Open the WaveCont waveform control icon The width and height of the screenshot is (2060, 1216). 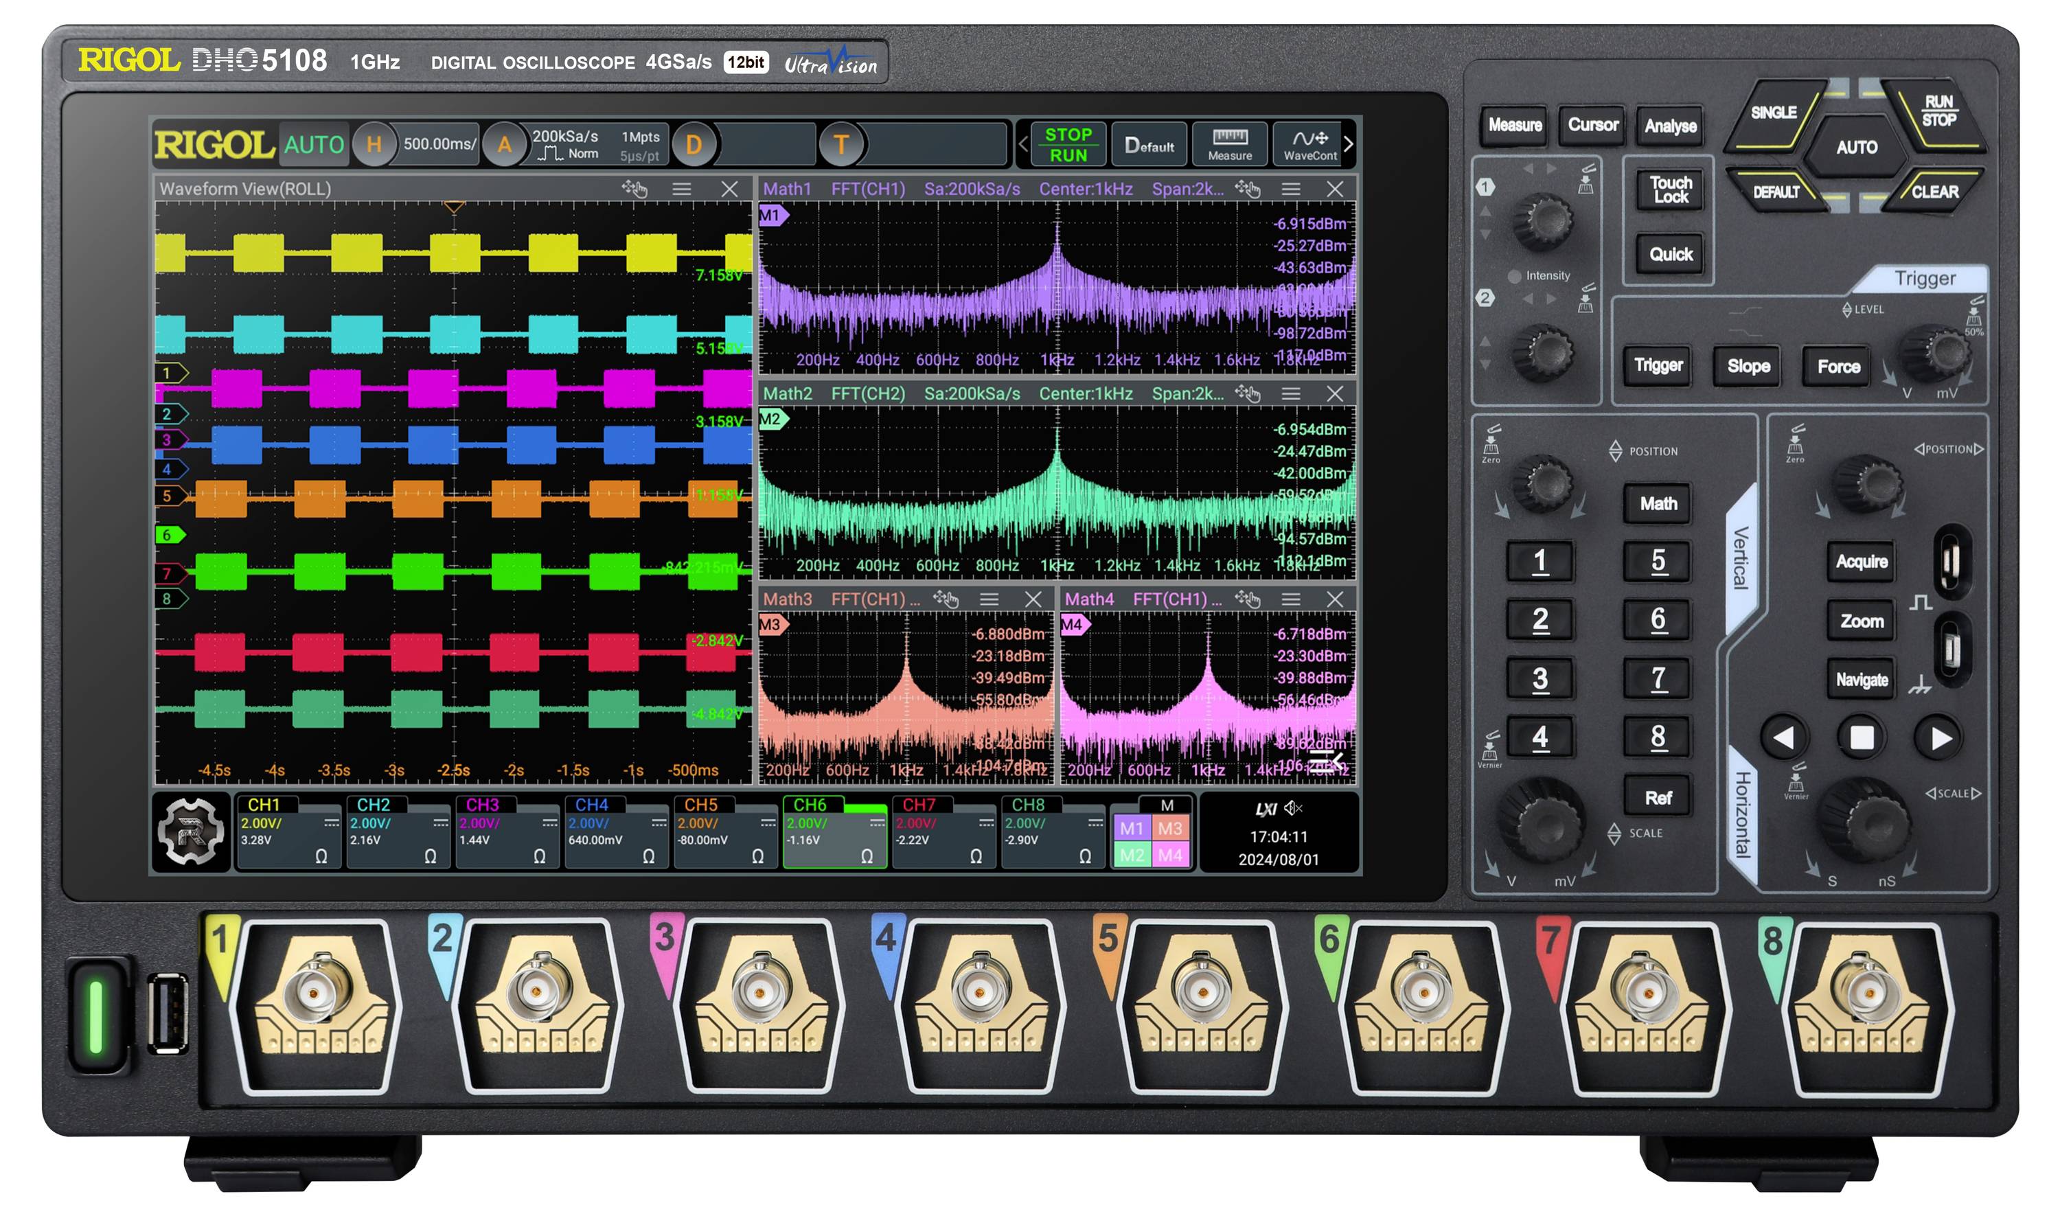point(1311,144)
